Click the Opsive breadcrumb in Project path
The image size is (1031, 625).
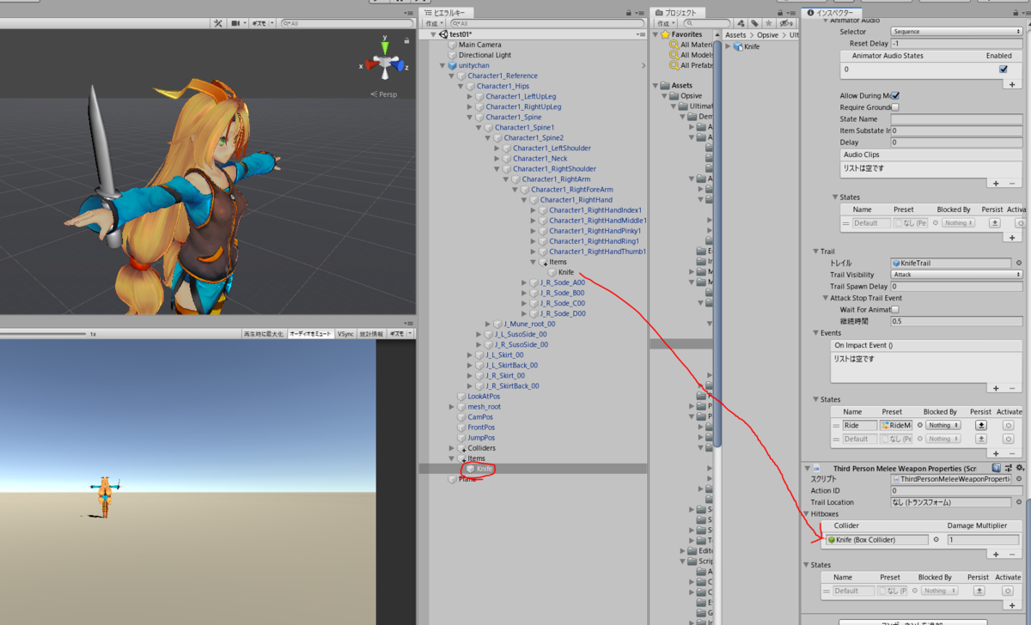[x=766, y=34]
